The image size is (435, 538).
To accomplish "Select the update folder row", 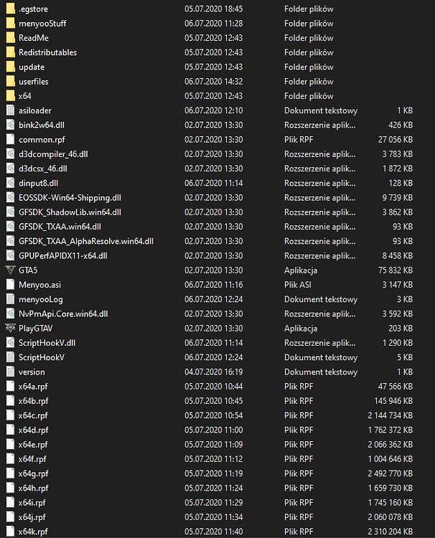I will click(x=32, y=67).
